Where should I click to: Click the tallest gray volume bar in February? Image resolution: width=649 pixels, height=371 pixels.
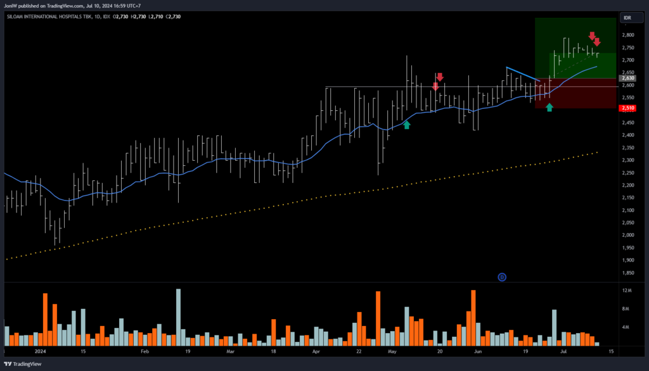pyautogui.click(x=179, y=317)
